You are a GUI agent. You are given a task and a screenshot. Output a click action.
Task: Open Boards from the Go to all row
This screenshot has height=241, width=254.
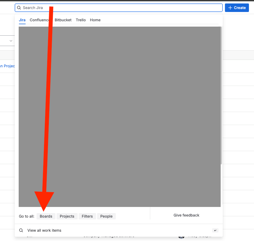tap(46, 216)
